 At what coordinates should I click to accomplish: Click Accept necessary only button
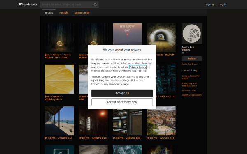pyautogui.click(x=122, y=102)
